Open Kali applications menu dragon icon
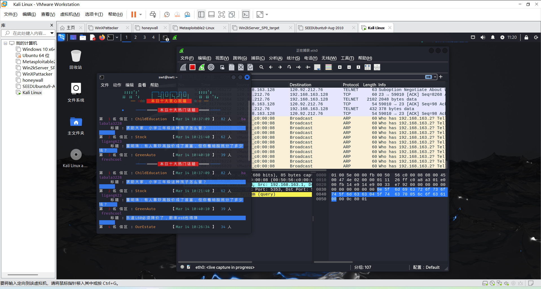This screenshot has width=541, height=289. coord(61,37)
